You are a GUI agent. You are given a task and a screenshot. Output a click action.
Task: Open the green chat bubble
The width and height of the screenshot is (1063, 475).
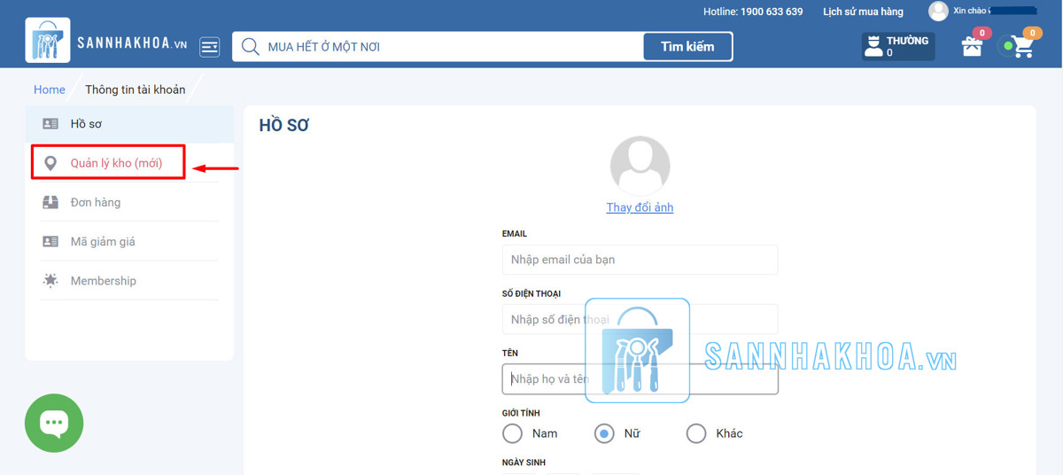[x=54, y=424]
